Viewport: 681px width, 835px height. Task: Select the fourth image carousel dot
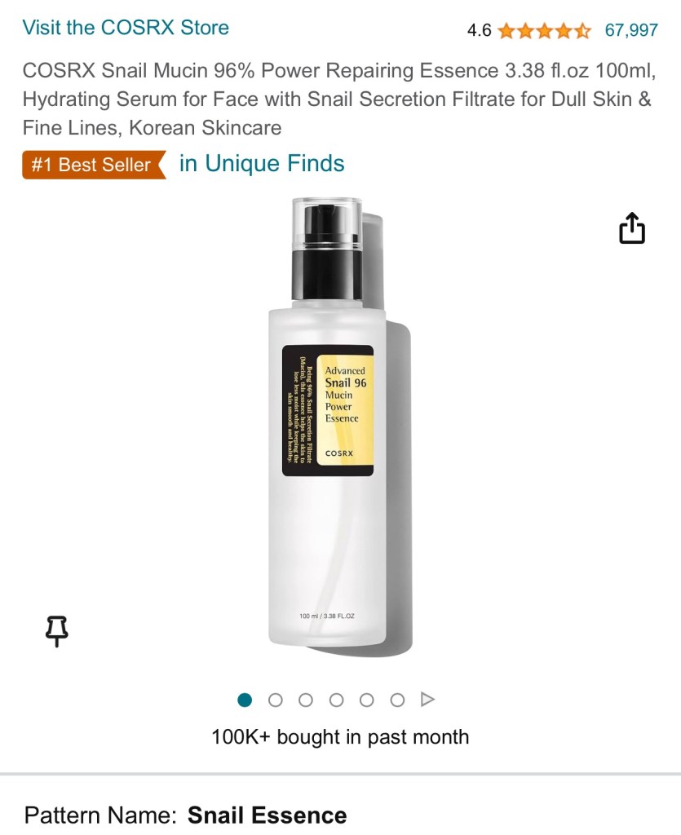(x=336, y=700)
